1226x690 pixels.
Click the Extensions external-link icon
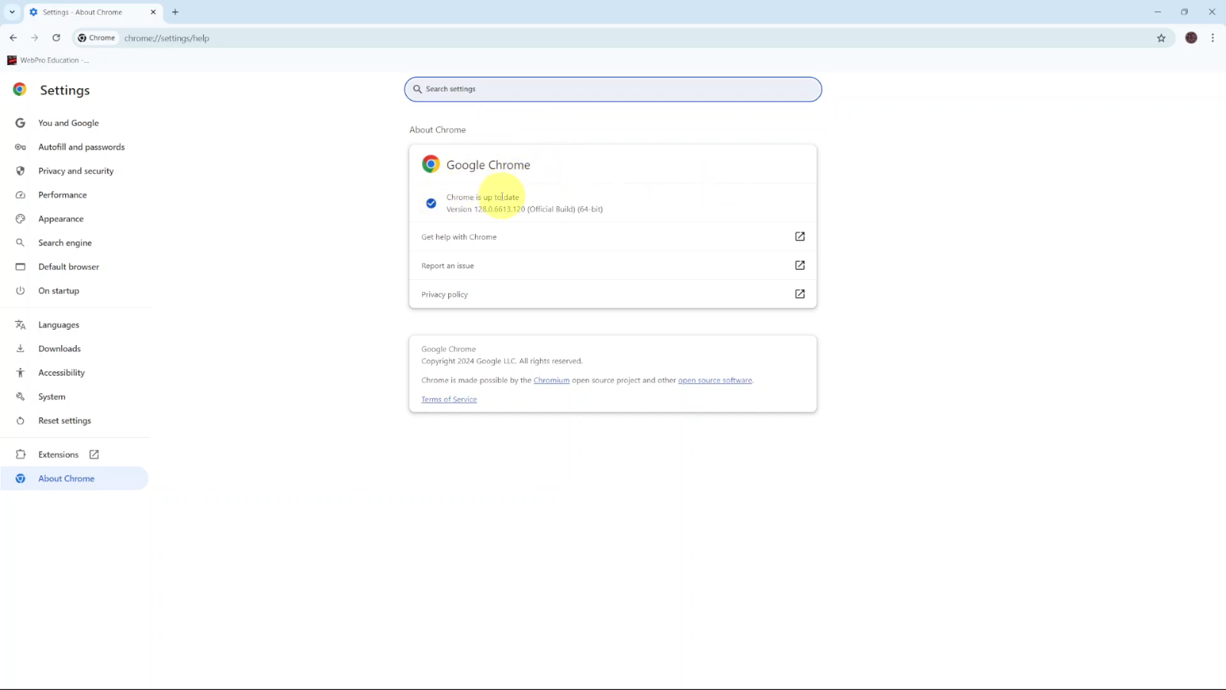pos(94,455)
